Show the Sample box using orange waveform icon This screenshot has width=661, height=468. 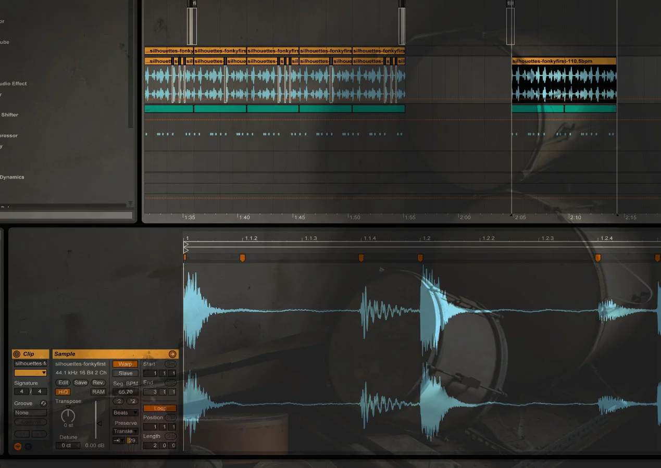[x=18, y=446]
